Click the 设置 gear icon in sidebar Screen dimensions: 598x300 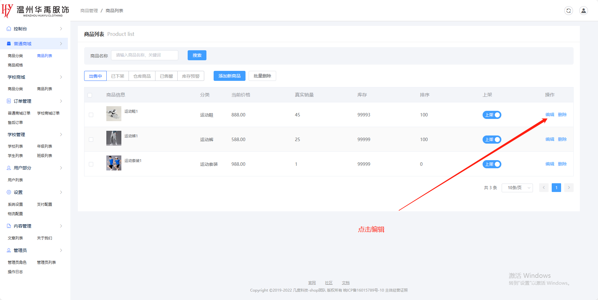click(9, 192)
